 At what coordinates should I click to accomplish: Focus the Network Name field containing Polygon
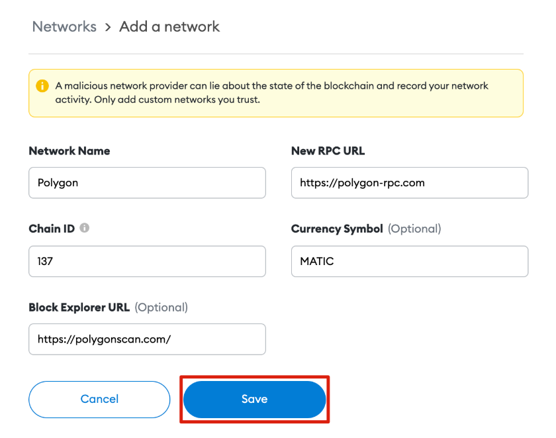tap(147, 182)
